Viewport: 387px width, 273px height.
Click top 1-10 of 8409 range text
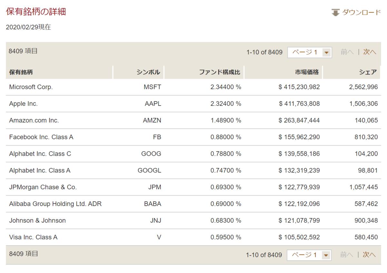point(264,52)
